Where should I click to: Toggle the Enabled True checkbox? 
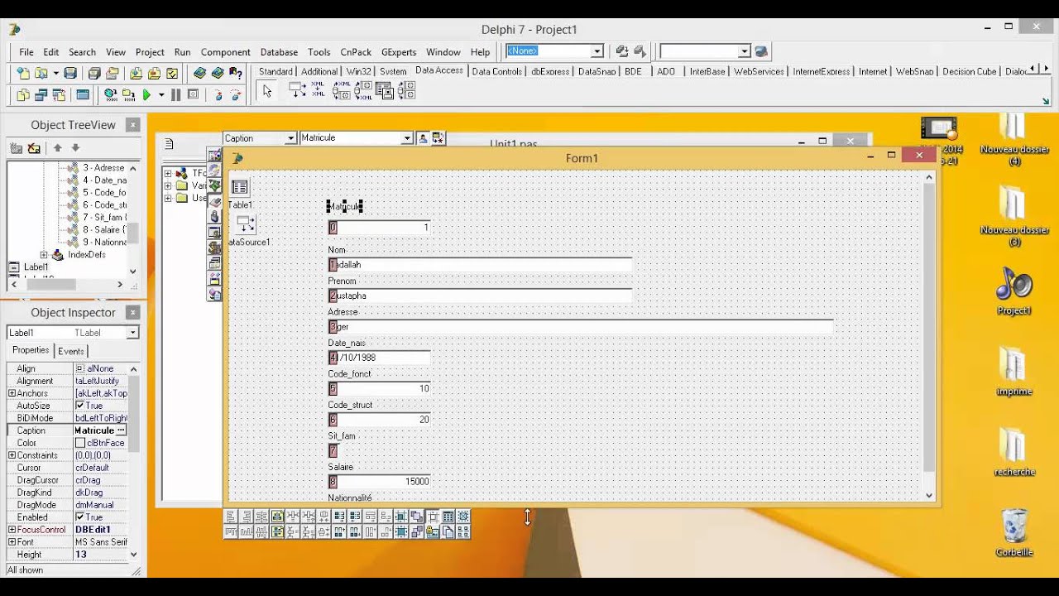tap(80, 517)
